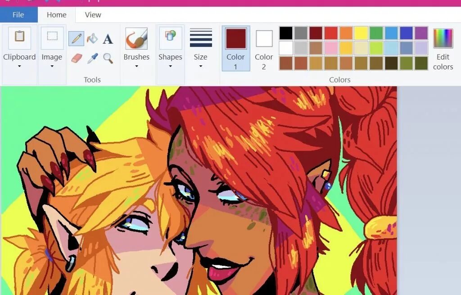
Task: Select the Magnifier tool
Action: pyautogui.click(x=108, y=58)
